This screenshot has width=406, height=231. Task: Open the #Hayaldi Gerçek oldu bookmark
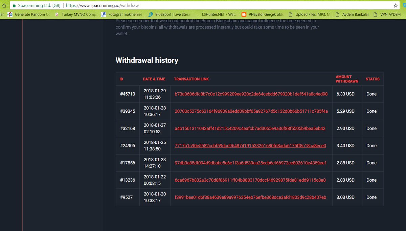[262, 15]
